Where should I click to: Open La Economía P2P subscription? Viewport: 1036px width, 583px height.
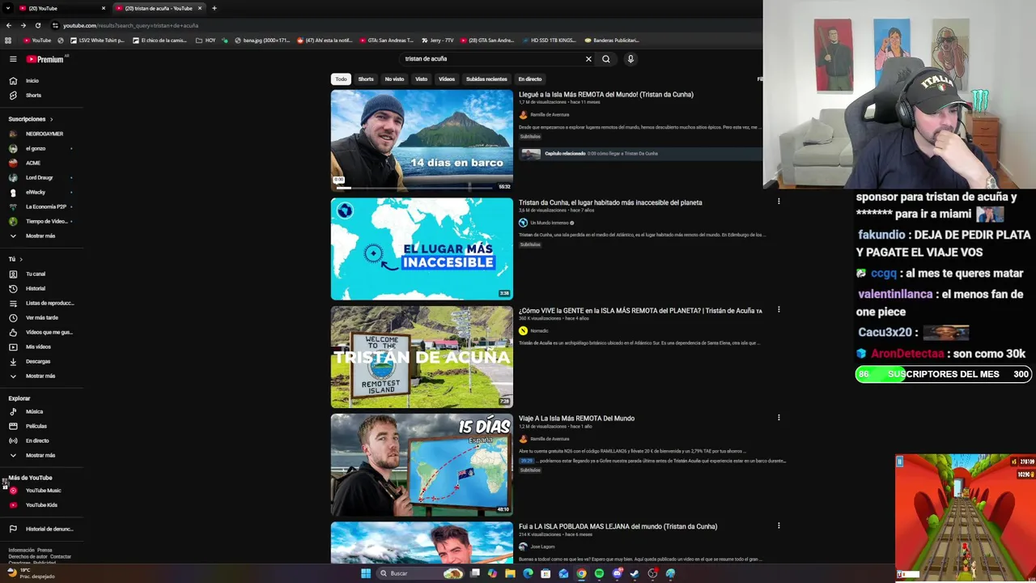click(x=45, y=206)
